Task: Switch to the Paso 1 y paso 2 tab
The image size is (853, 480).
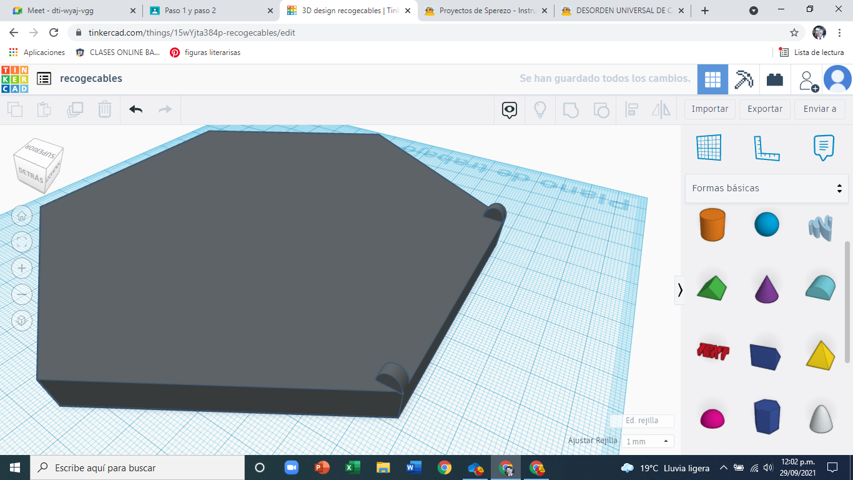Action: tap(212, 11)
